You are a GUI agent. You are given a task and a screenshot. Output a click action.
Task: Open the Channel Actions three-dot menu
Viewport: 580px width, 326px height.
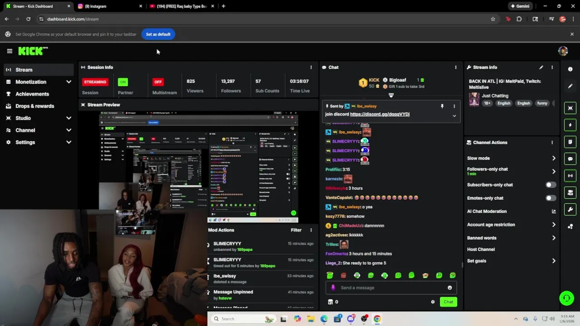coord(552,143)
